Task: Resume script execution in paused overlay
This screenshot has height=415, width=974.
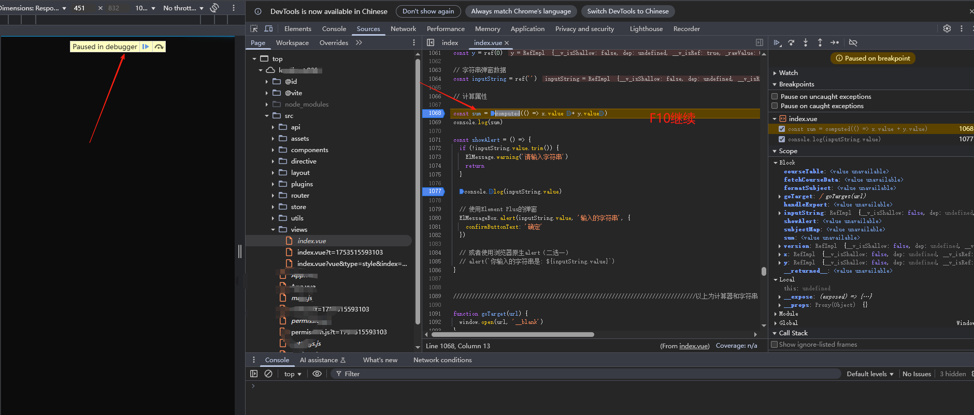Action: 146,47
